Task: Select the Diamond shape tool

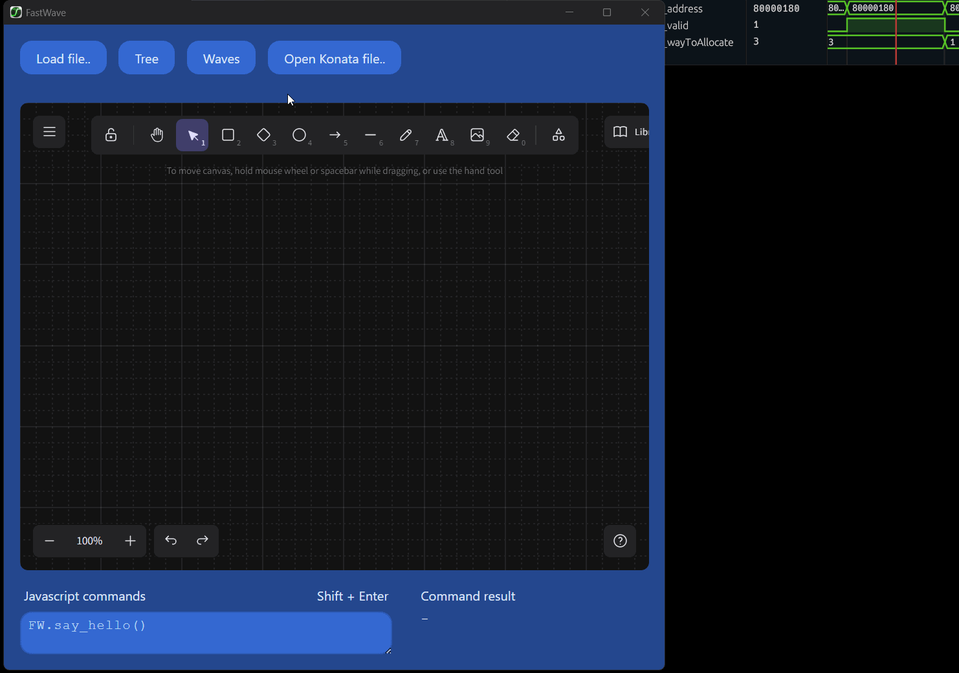Action: [263, 135]
